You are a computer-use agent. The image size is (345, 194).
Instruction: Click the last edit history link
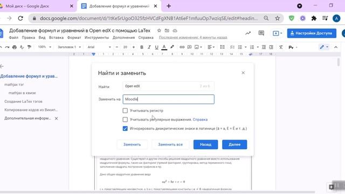[x=193, y=38]
